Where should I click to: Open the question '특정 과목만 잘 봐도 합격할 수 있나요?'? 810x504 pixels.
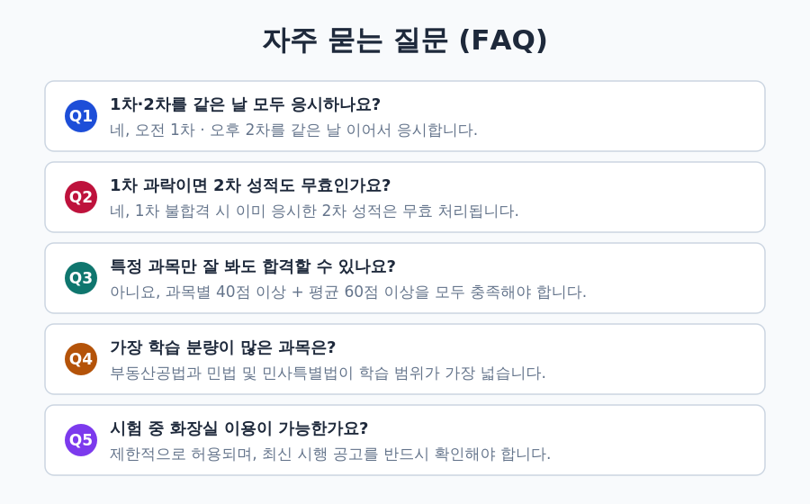253,266
